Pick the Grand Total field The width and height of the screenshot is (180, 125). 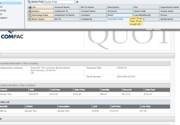point(146,11)
